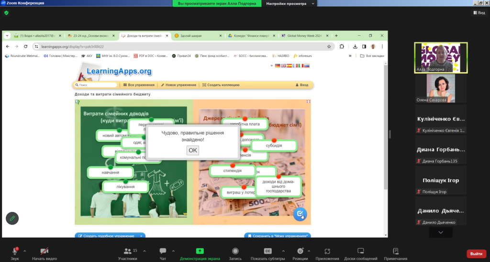Open Создать коллекцию menu item

[221, 85]
